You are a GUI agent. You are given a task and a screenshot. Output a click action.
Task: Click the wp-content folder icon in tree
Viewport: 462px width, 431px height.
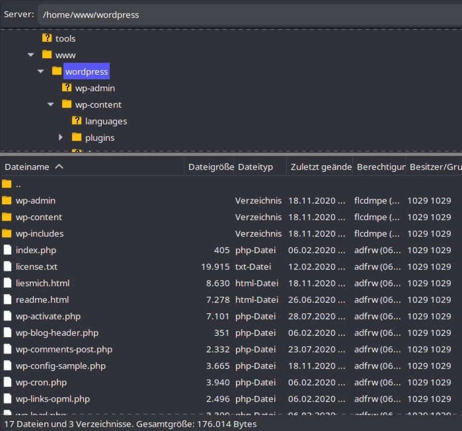pos(67,104)
